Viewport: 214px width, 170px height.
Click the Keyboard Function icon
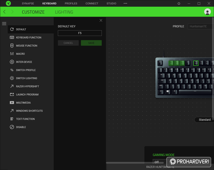[x=12, y=37]
